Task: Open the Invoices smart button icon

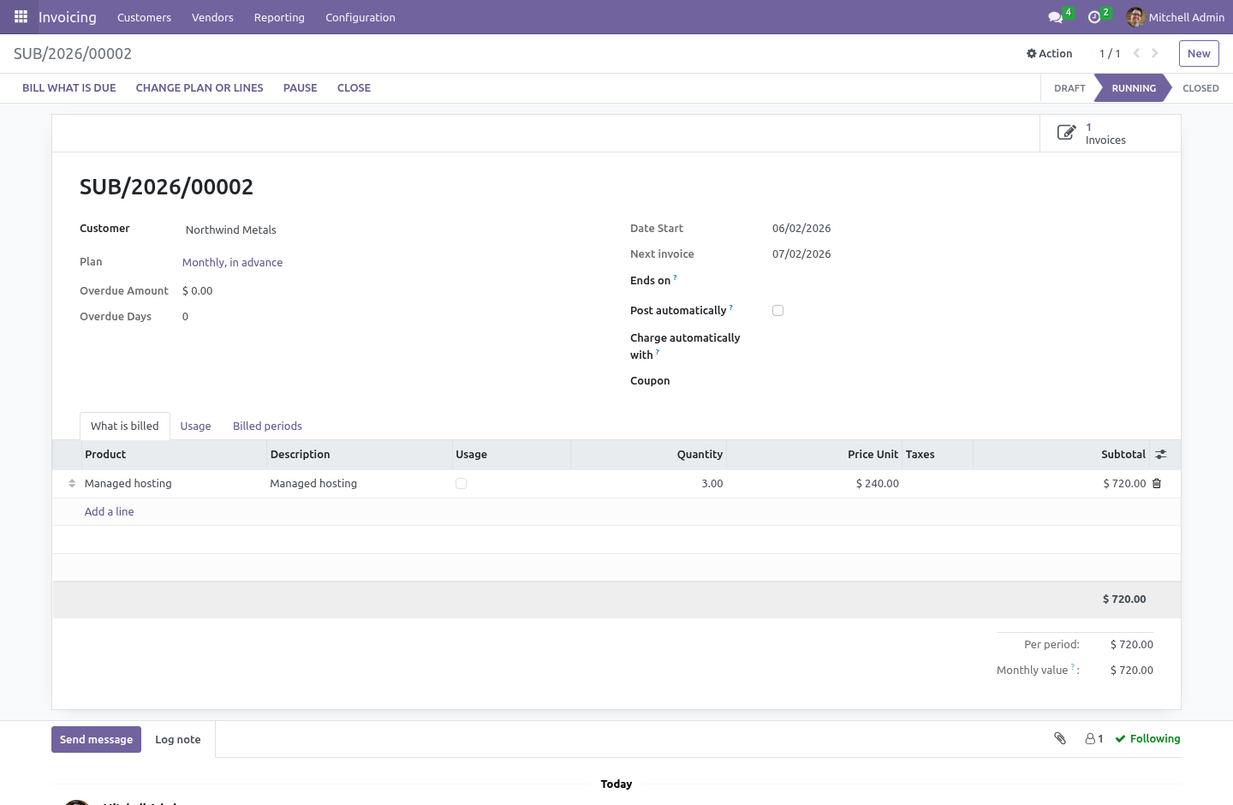Action: (x=1066, y=133)
